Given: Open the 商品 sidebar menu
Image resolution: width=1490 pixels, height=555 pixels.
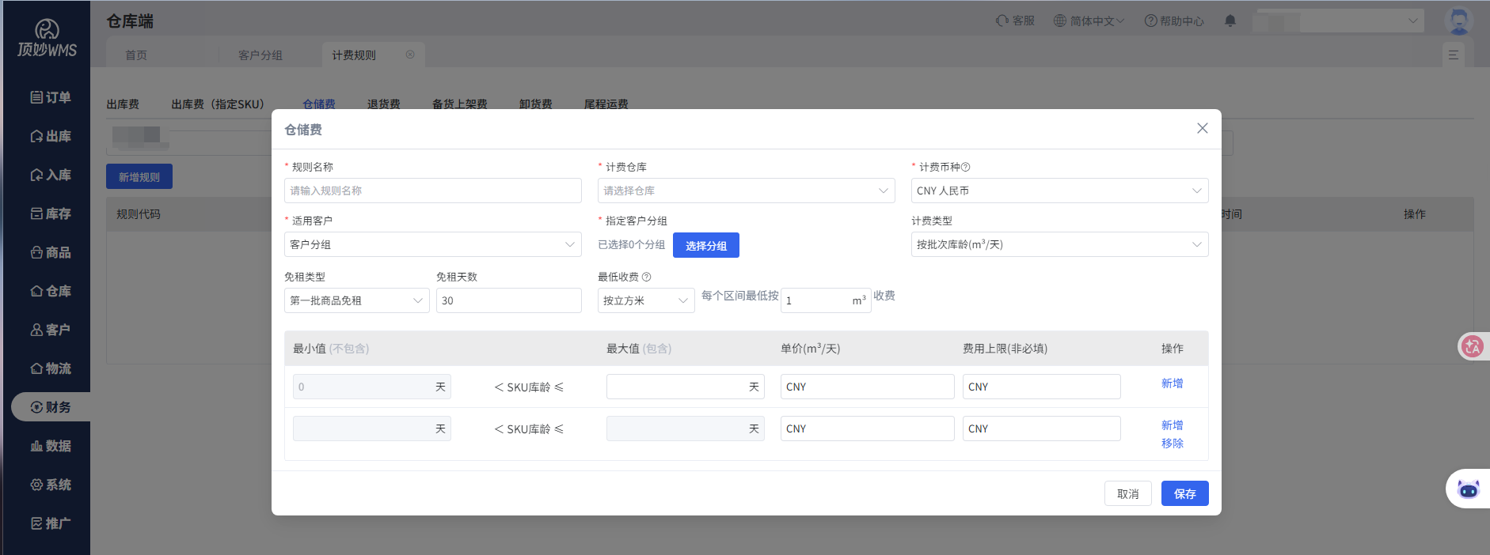Looking at the screenshot, I should pyautogui.click(x=51, y=252).
